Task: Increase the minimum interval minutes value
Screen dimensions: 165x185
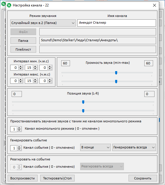Action: (x=35, y=66)
